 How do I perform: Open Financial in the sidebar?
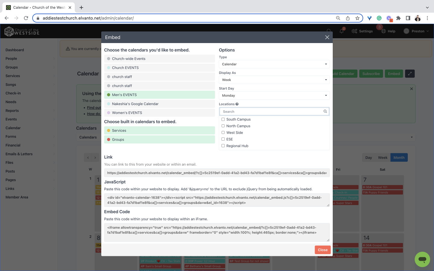[13, 145]
